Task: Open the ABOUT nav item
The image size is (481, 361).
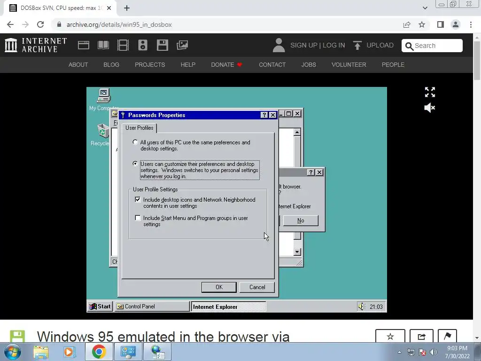Action: pos(78,65)
